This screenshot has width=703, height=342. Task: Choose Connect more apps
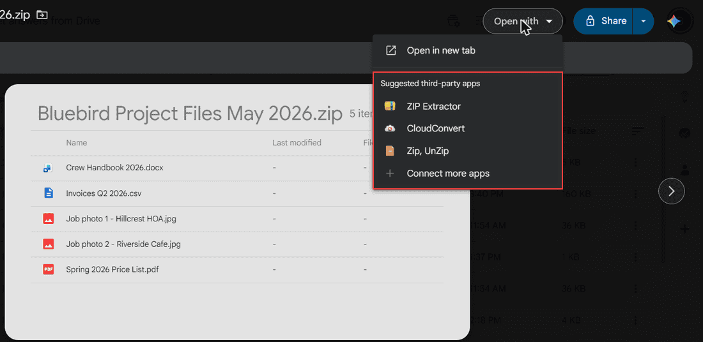[467, 174]
